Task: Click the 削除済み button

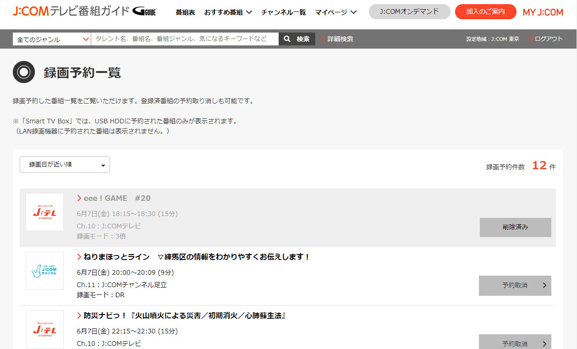Action: pyautogui.click(x=515, y=227)
